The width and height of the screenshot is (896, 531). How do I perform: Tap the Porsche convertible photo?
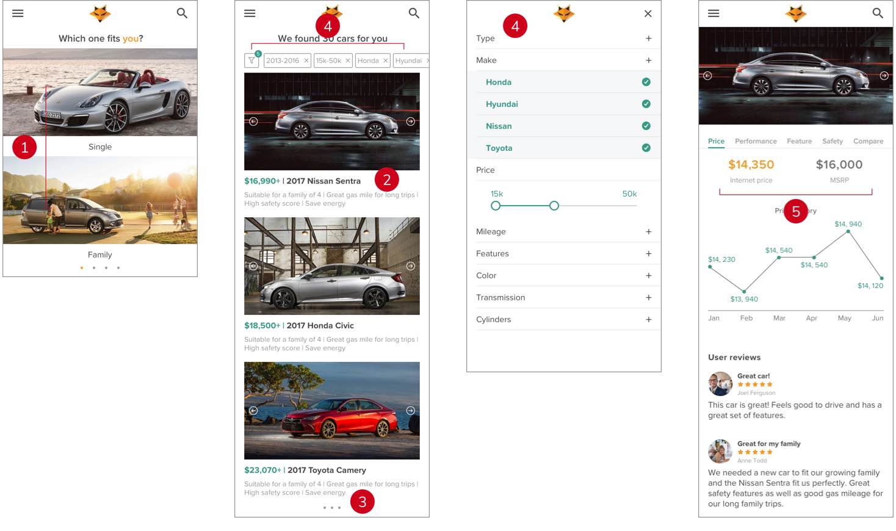[x=100, y=92]
